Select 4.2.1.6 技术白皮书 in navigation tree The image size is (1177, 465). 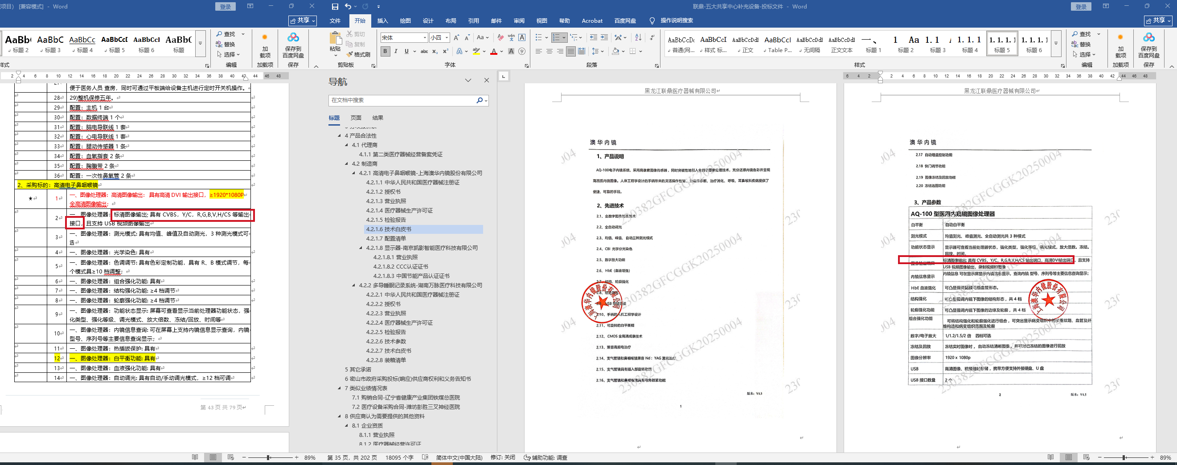coord(388,229)
